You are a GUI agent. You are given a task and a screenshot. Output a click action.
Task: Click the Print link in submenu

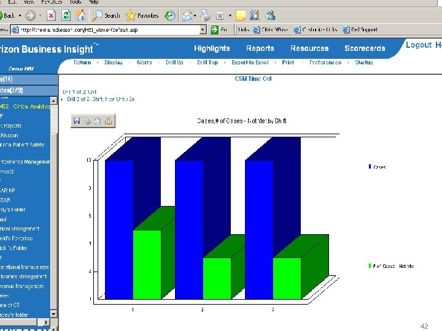tap(288, 63)
